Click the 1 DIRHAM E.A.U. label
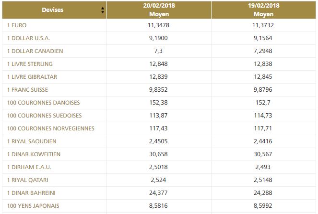 (x=29, y=167)
